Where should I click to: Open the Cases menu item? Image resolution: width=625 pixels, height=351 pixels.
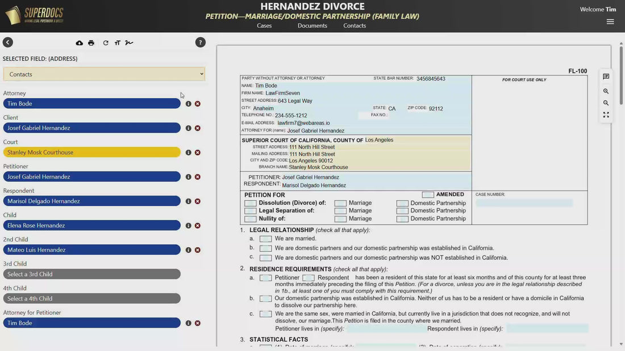(x=264, y=26)
